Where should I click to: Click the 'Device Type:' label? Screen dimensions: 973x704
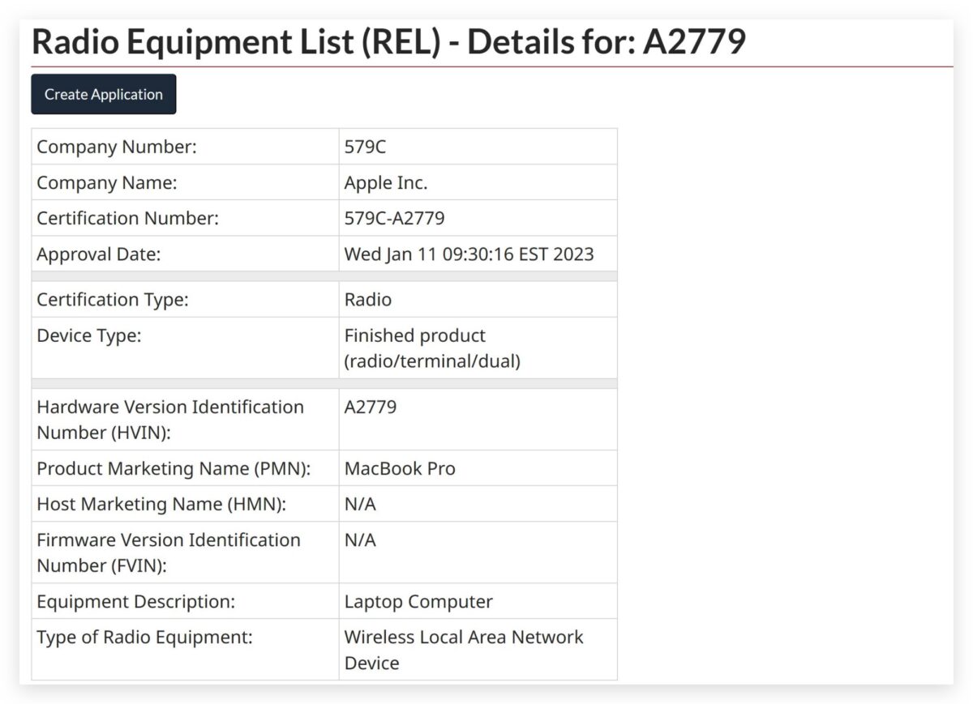(x=89, y=335)
